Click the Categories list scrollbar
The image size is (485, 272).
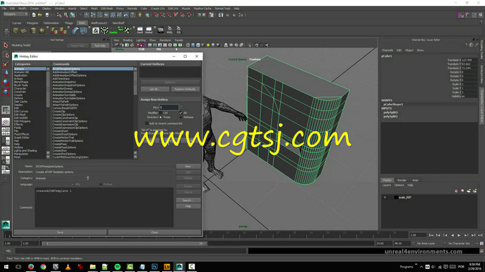[x=48, y=112]
